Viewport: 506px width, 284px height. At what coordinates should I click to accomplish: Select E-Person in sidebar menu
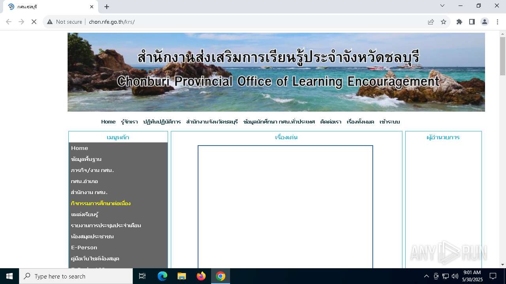(118, 247)
